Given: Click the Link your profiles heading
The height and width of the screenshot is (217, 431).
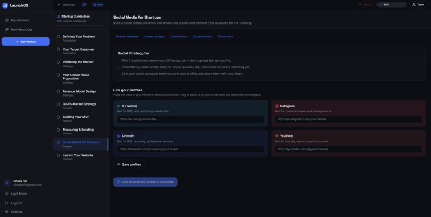Looking at the screenshot, I should coord(128,90).
